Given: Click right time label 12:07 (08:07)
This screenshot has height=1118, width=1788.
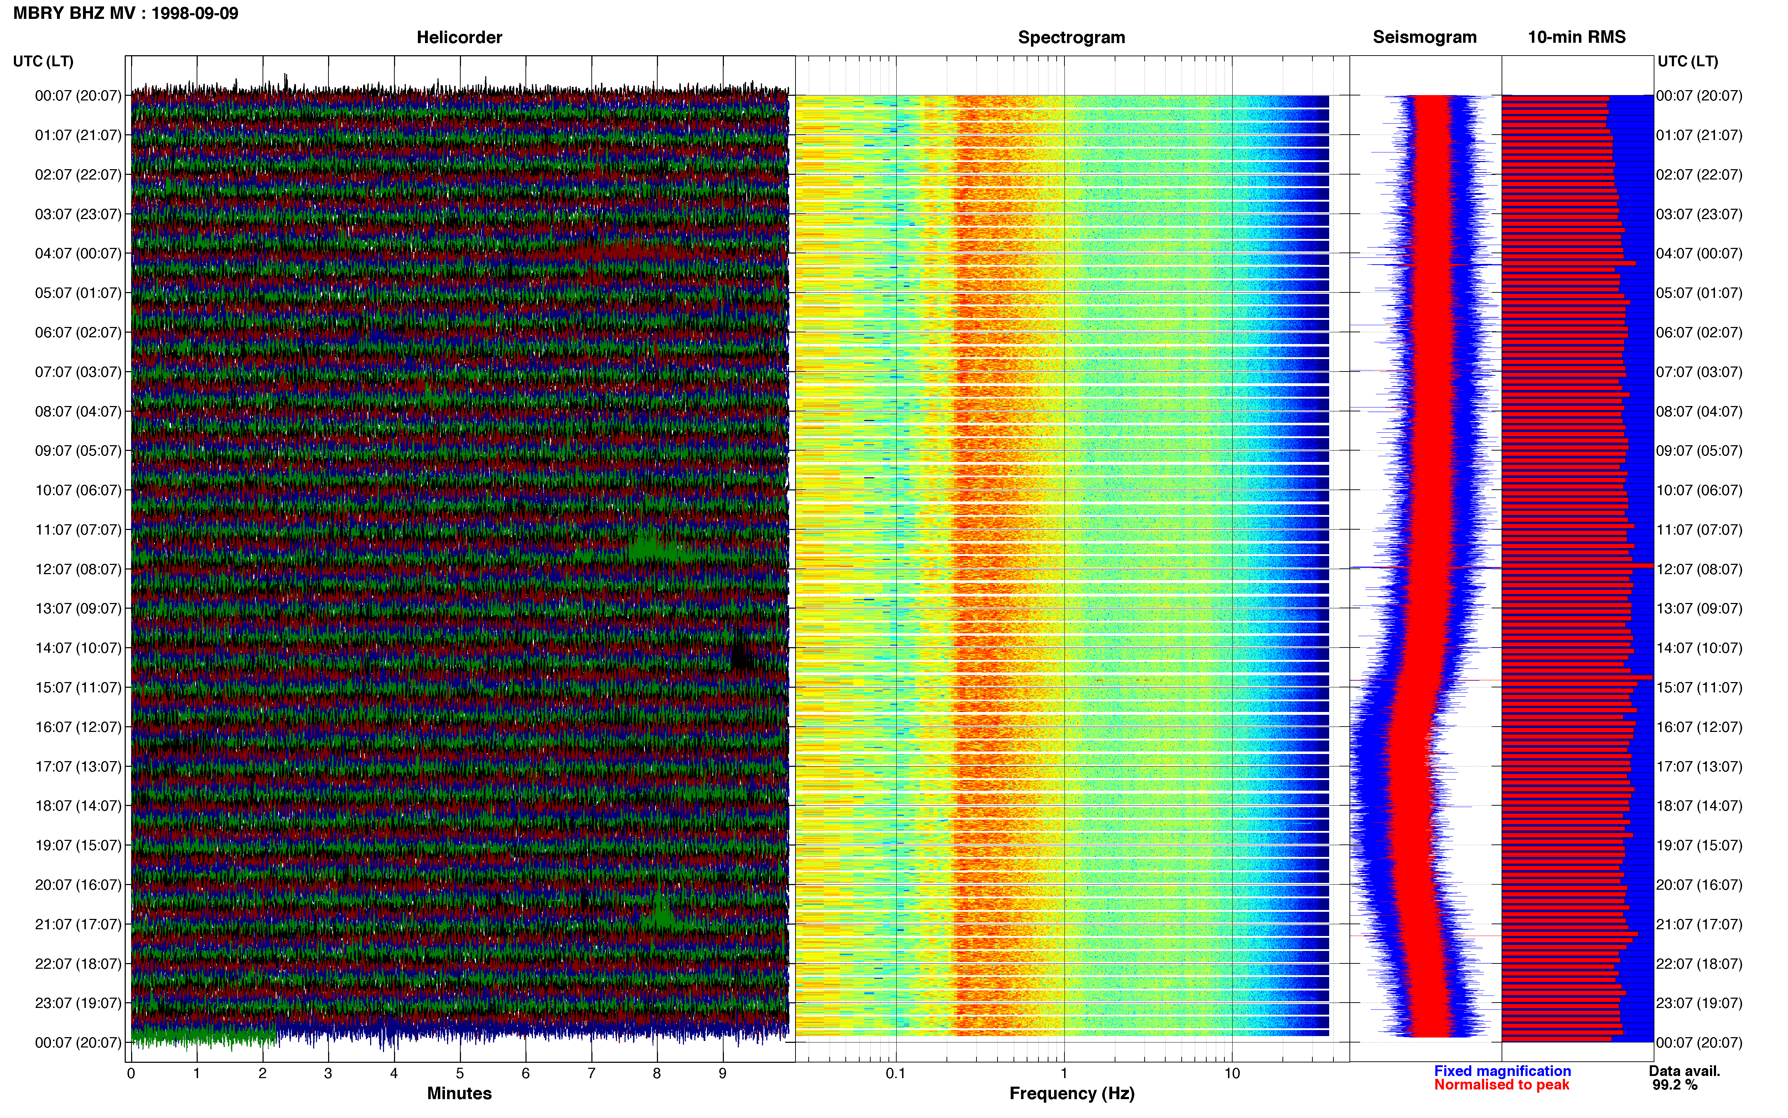Looking at the screenshot, I should [x=1699, y=570].
